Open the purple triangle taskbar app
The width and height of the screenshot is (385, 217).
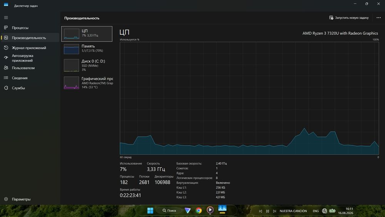tap(187, 210)
